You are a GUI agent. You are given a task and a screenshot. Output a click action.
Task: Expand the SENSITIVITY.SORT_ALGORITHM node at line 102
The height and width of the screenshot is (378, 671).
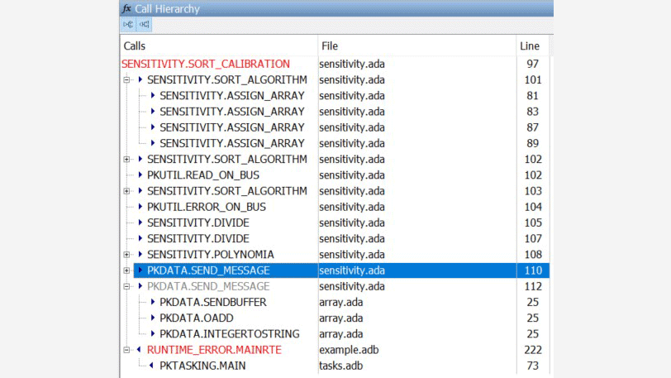tap(126, 160)
